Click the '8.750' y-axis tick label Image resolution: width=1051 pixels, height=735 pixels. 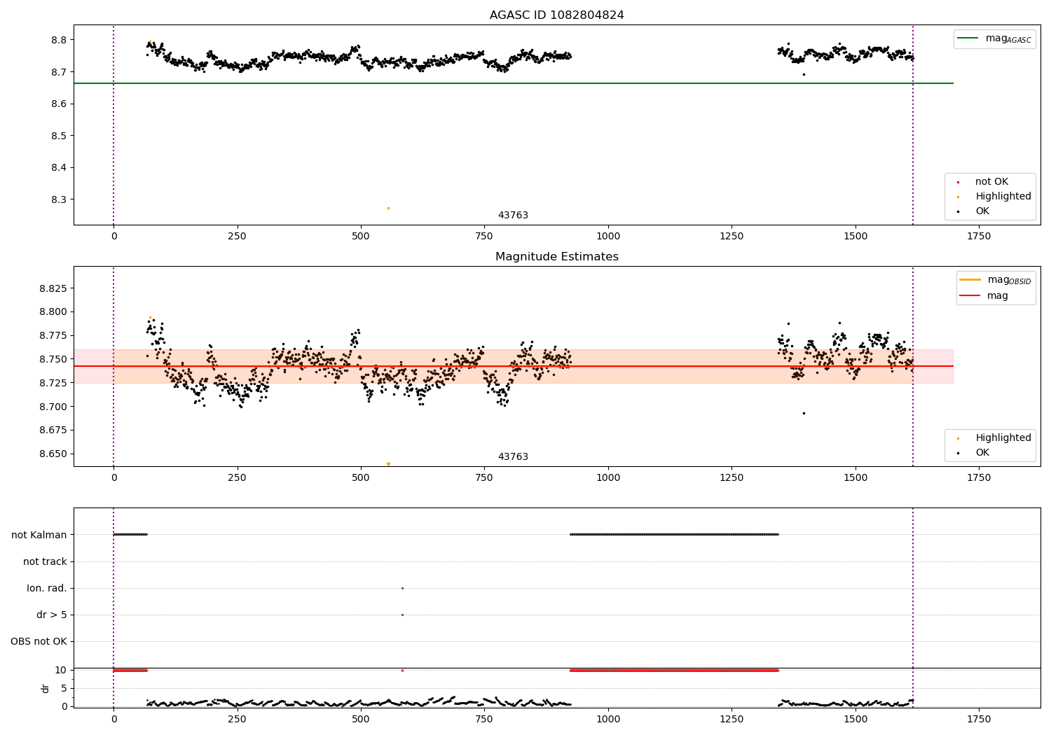click(53, 359)
